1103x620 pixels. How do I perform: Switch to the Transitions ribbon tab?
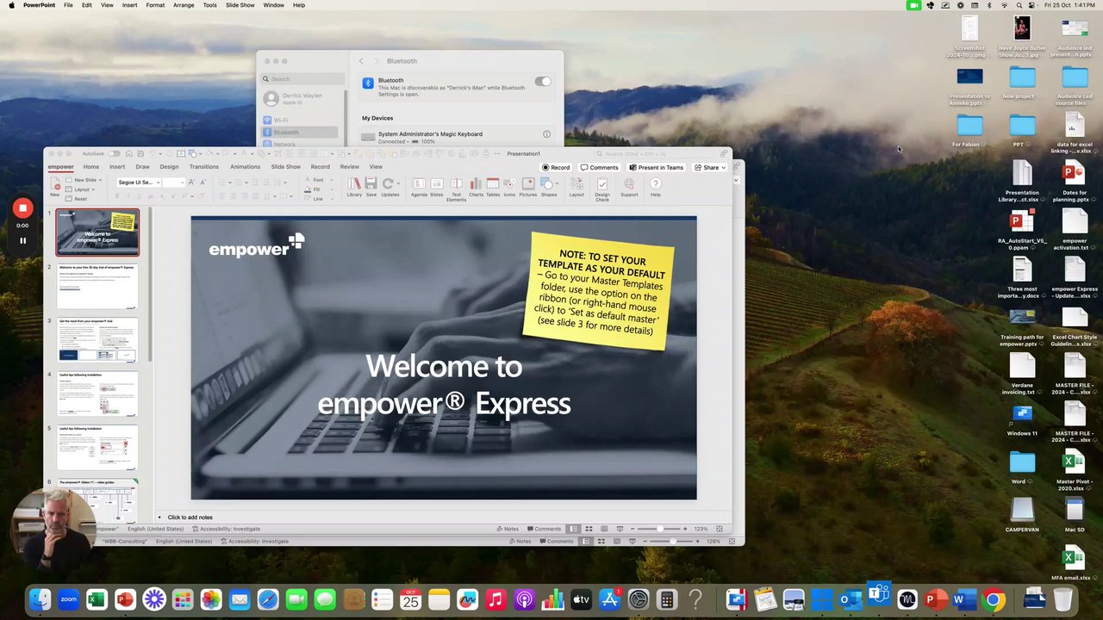pyautogui.click(x=204, y=167)
